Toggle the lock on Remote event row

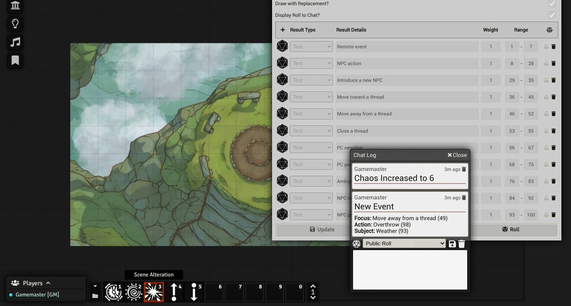(x=546, y=46)
